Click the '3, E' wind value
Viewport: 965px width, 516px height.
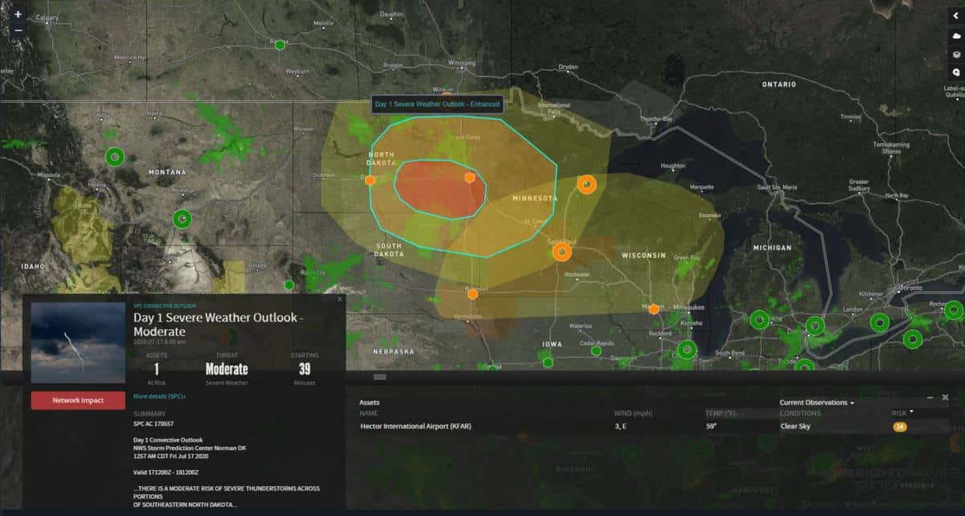click(x=622, y=426)
